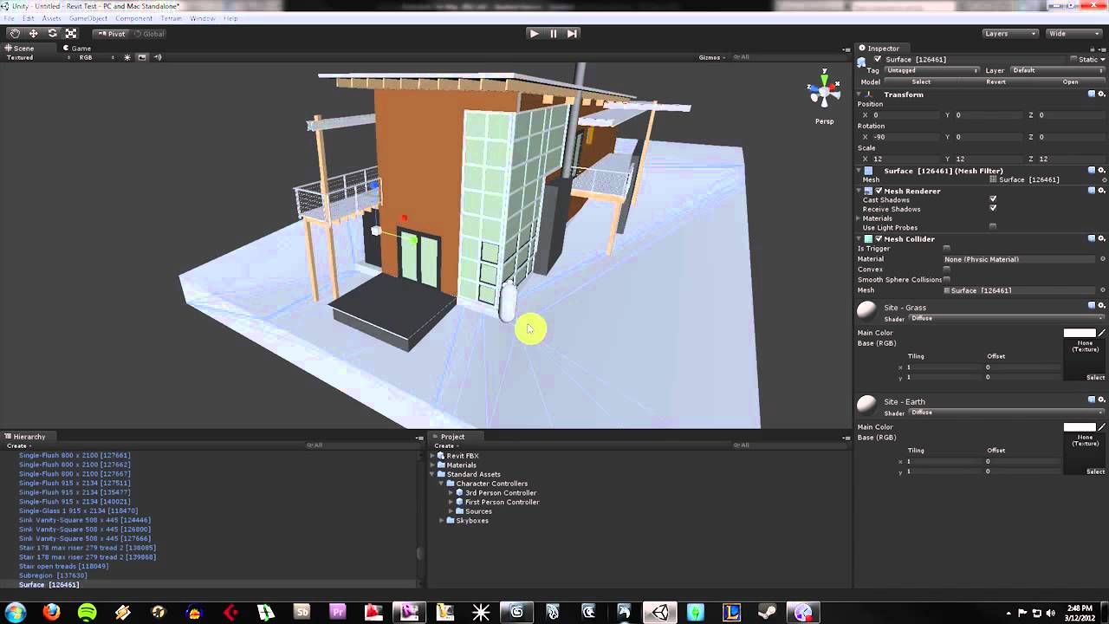Viewport: 1109px width, 624px height.
Task: Open Firefox from the taskbar
Action: [51, 613]
